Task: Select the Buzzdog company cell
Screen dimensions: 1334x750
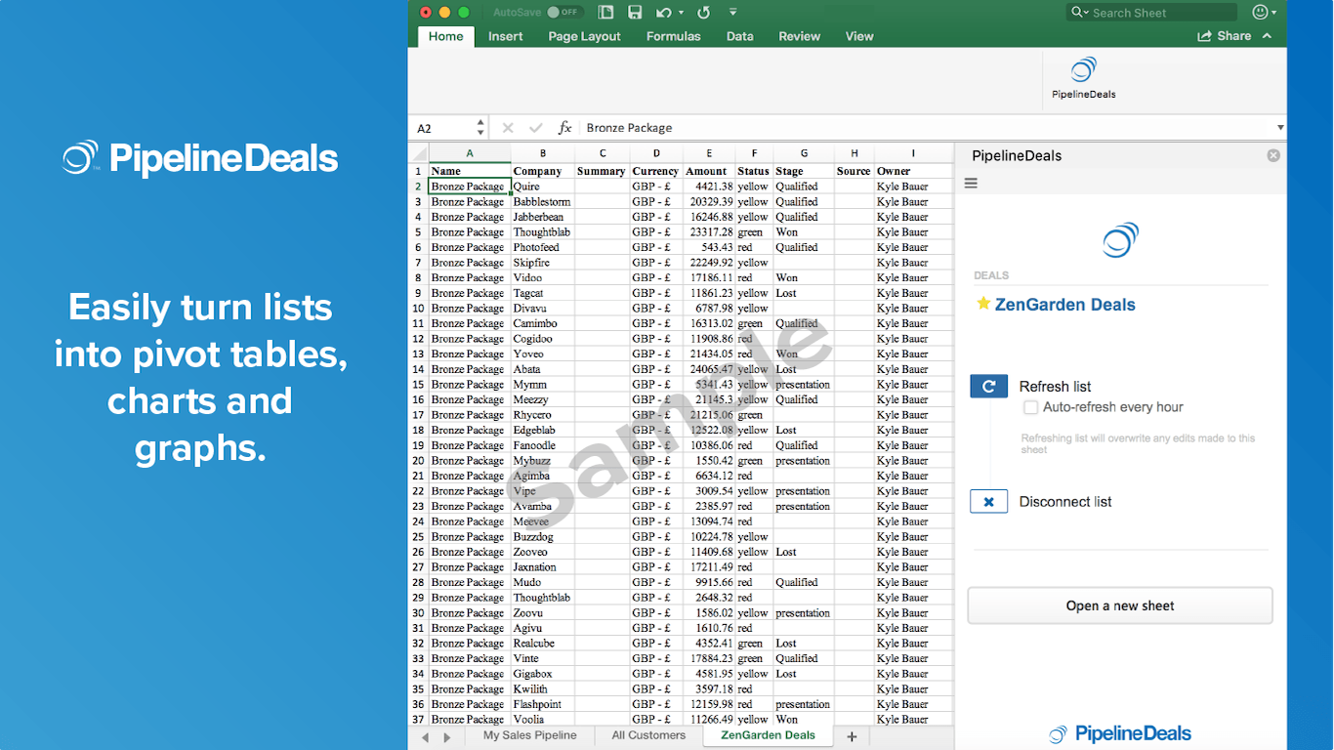Action: coord(543,537)
